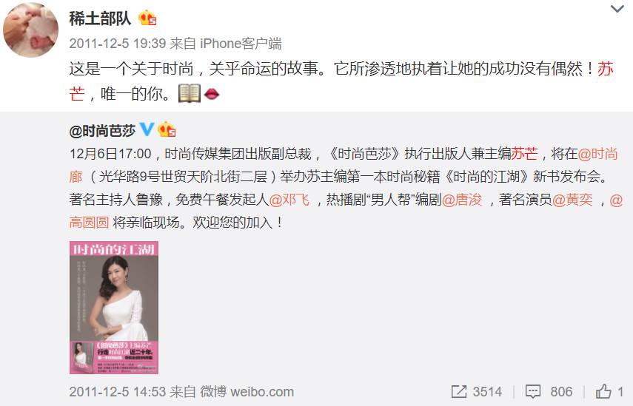Viewport: 633px width, 406px height.
Task: Click the open book emoji
Action: pyautogui.click(x=190, y=93)
